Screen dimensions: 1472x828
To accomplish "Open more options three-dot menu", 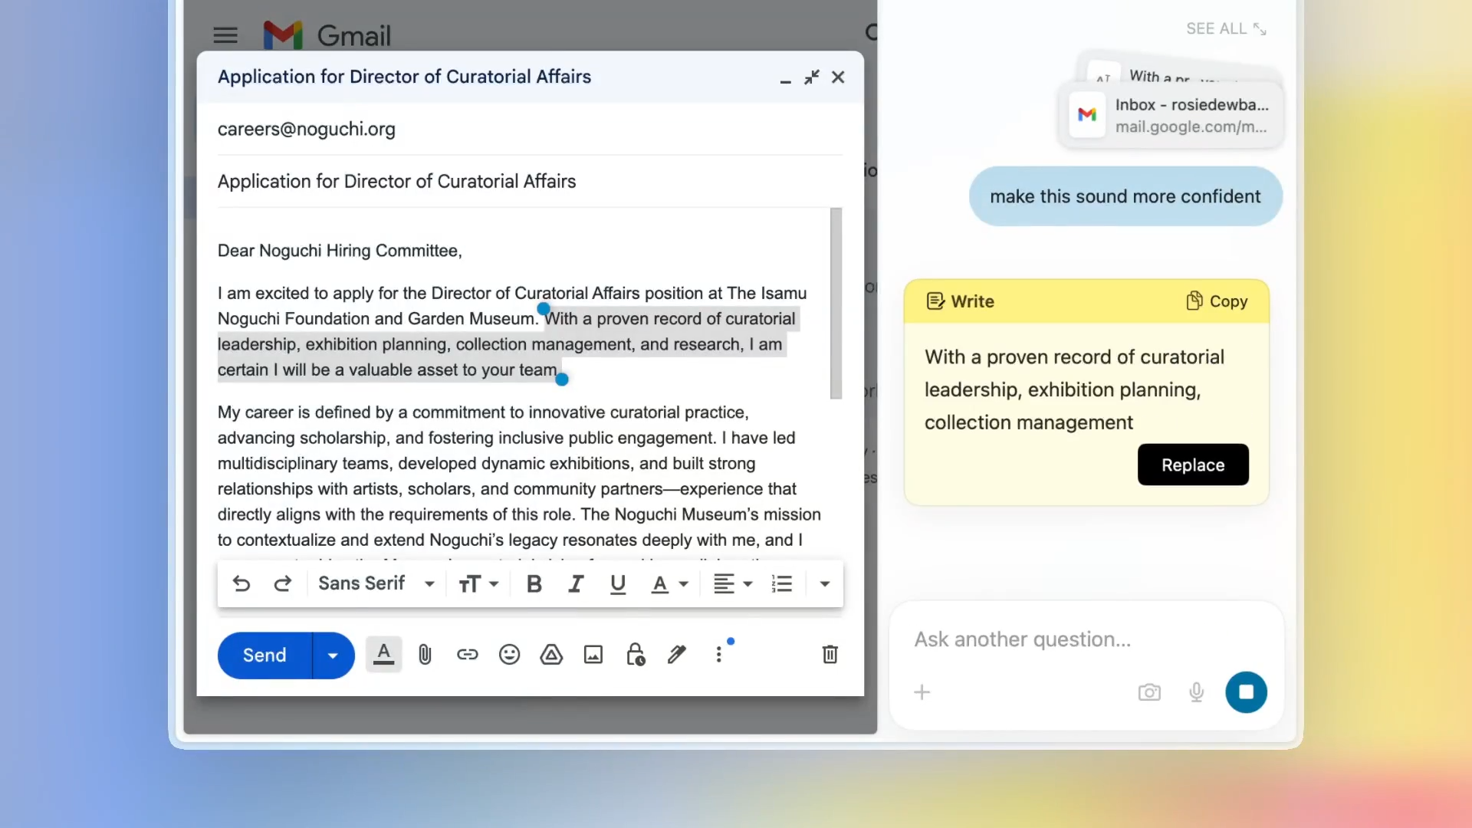I will point(719,655).
